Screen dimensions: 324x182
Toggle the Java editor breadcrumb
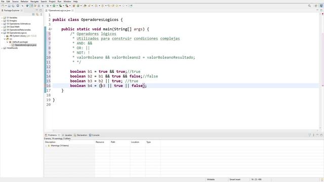[27, 6]
